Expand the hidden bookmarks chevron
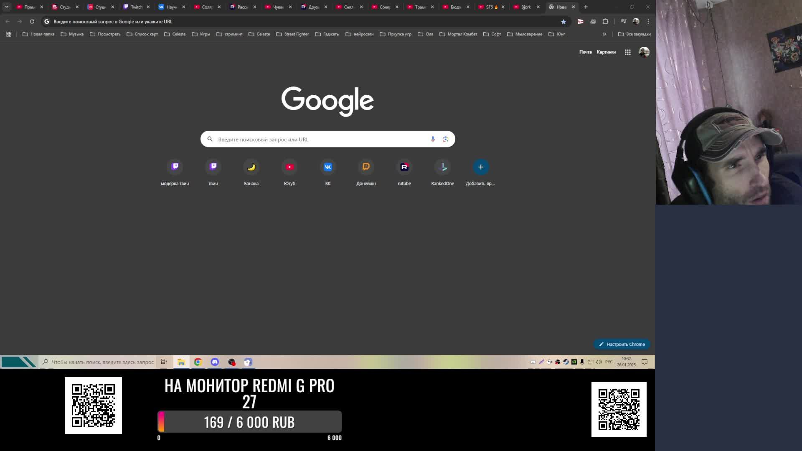This screenshot has width=802, height=451. click(x=604, y=34)
